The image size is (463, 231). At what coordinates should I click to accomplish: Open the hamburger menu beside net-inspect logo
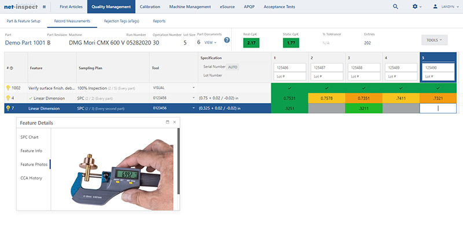coord(45,6)
